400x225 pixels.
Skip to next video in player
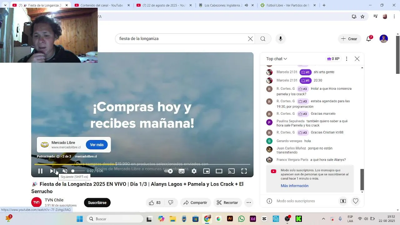[x=52, y=171]
